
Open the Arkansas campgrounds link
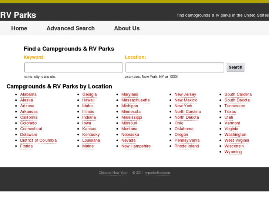pyautogui.click(x=29, y=112)
